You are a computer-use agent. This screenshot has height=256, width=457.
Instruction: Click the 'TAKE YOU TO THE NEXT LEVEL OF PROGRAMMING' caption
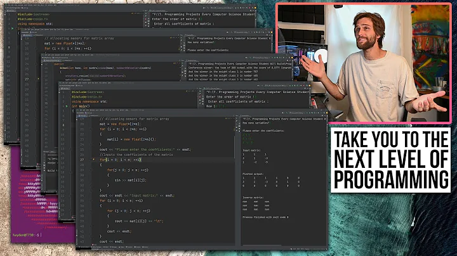(x=390, y=160)
